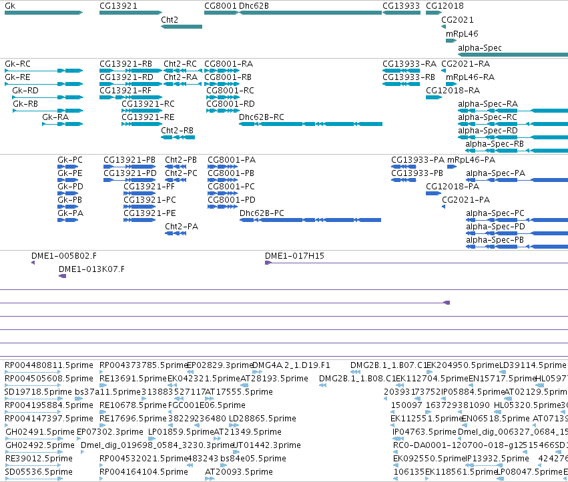Click protein CG8001-PA
Viewport: 568px width, 482px height.
[232, 160]
